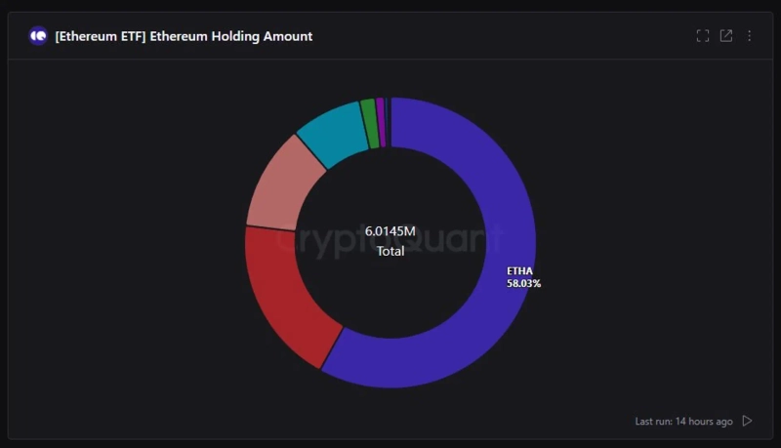Click the 'Last run: 14 hours ago' text
The image size is (781, 448).
(683, 421)
